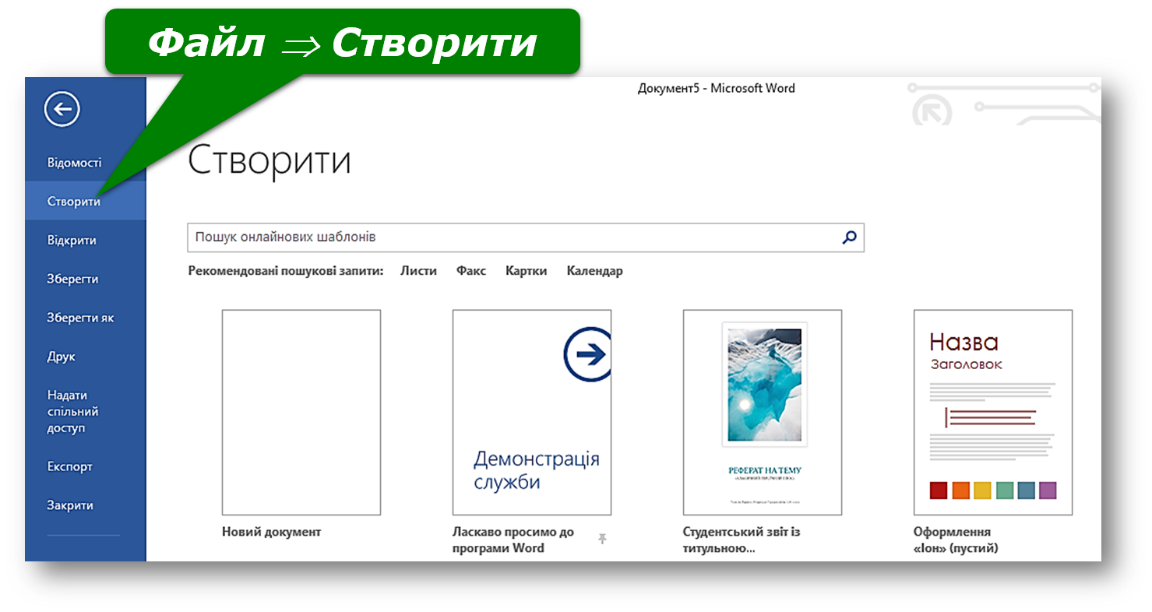Select the «Картки» suggested search
This screenshot has height=612, width=1152.
527,270
